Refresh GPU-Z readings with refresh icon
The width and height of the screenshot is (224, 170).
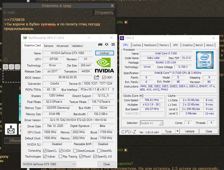[x=107, y=44]
